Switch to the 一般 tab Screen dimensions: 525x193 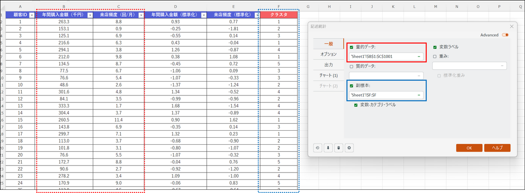[328, 44]
